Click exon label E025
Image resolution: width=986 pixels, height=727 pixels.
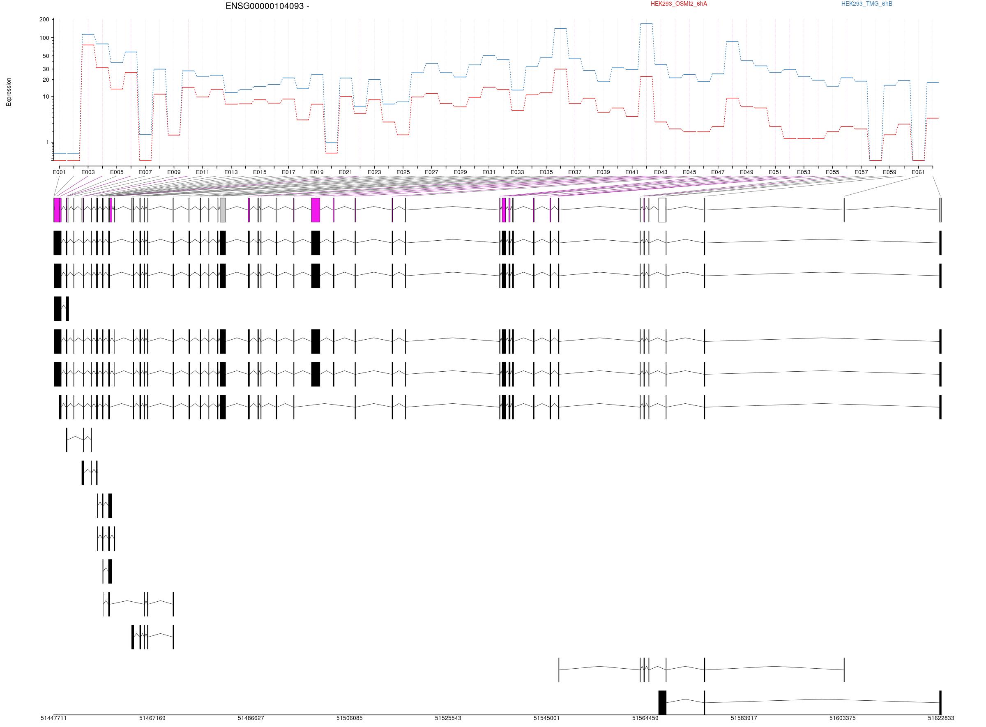(x=403, y=173)
